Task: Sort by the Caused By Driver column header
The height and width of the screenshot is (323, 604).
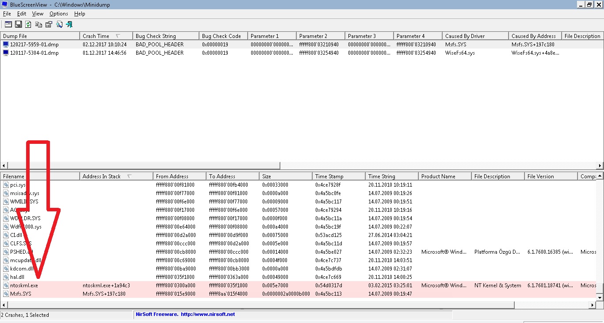Action: [475, 36]
